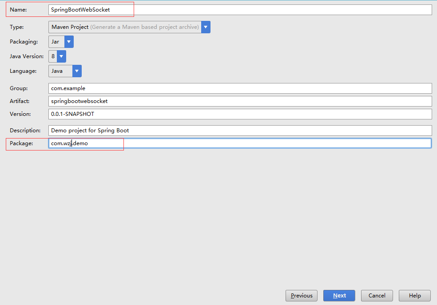Open the Packaging dropdown set to Jar
Viewport: 437px width, 305px height.
point(61,42)
